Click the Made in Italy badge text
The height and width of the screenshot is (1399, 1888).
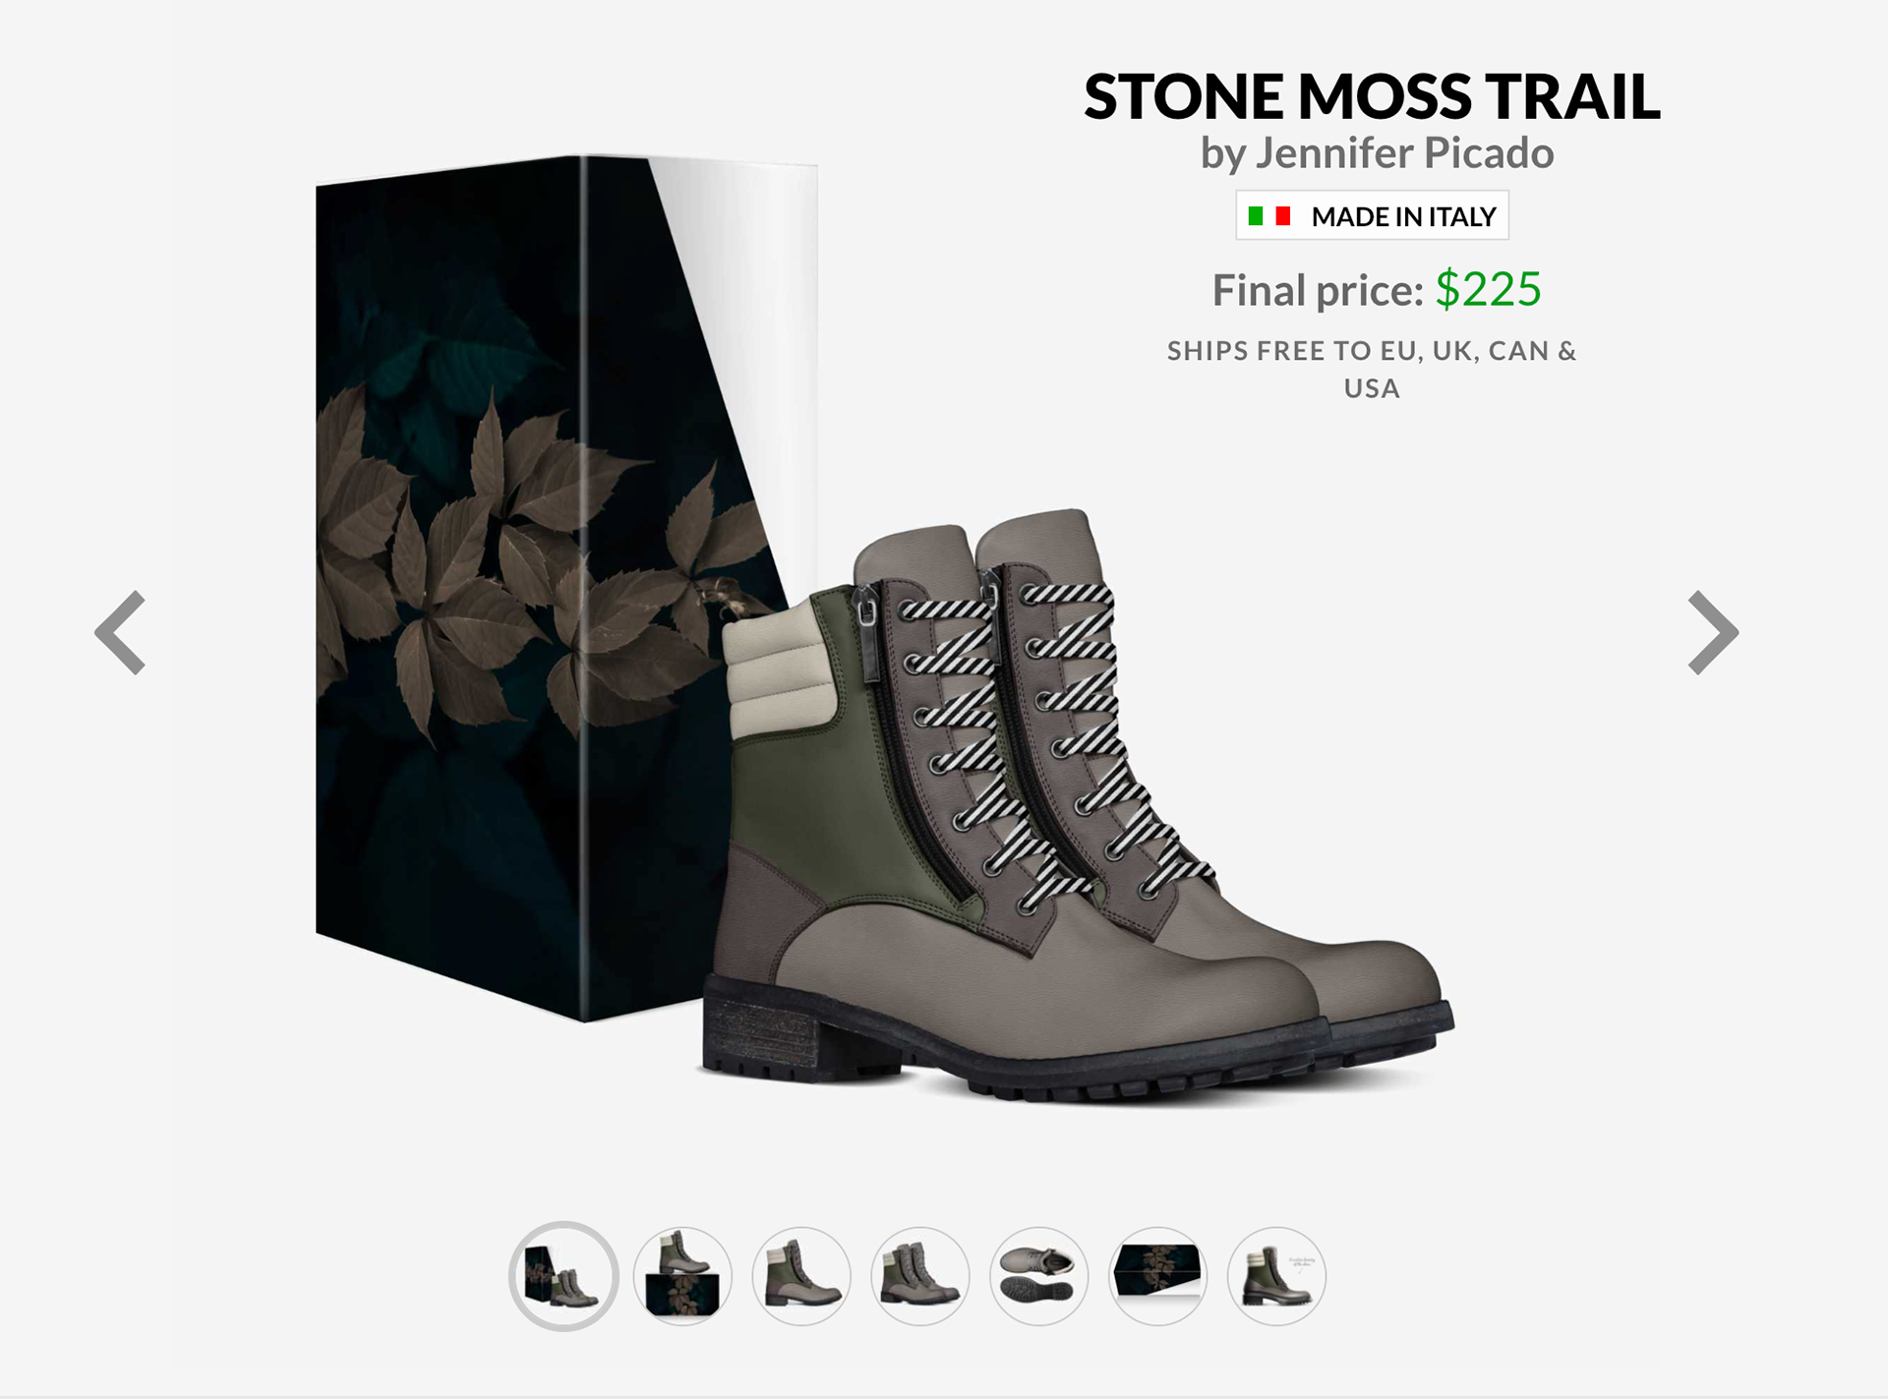(x=1403, y=216)
